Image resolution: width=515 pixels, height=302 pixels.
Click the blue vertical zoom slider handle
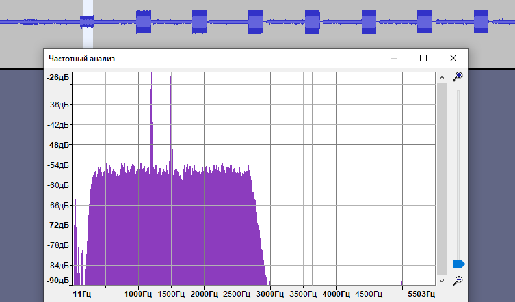point(458,264)
